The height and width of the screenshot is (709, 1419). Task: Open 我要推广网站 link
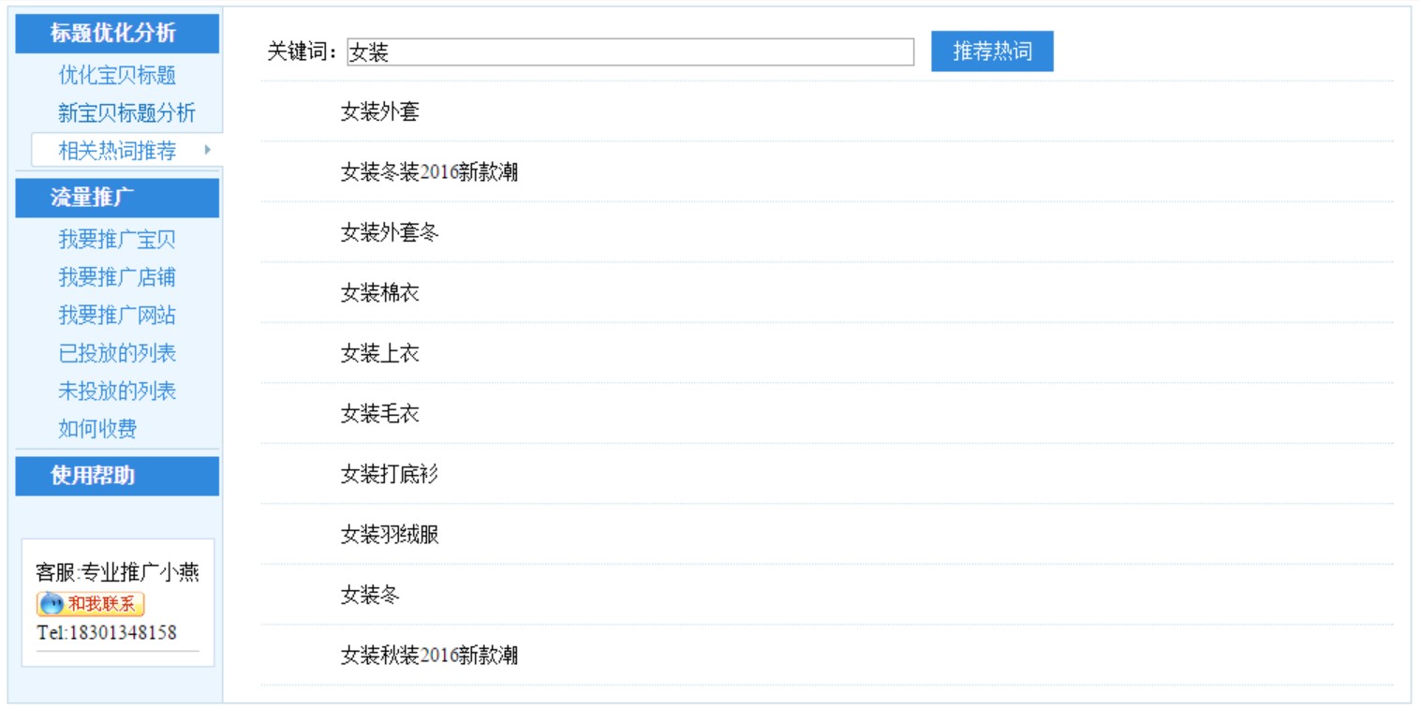[x=117, y=315]
